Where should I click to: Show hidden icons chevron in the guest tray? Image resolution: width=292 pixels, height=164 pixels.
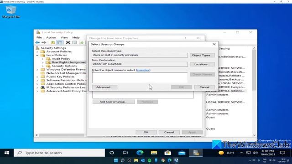[241, 153]
